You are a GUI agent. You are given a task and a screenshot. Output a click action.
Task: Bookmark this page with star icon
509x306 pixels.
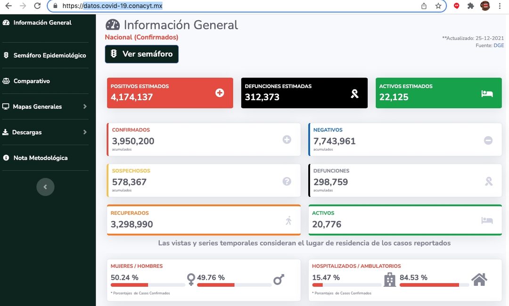438,6
